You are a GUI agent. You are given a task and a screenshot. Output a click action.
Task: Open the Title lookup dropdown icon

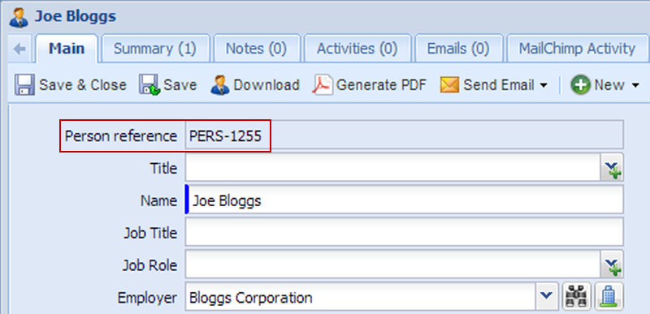pos(612,168)
